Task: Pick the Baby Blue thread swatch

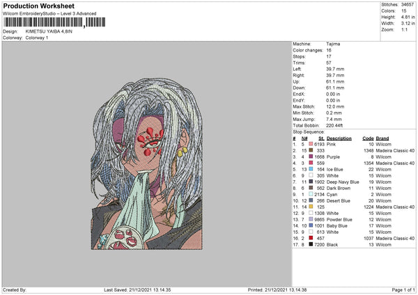Action: tap(311, 225)
